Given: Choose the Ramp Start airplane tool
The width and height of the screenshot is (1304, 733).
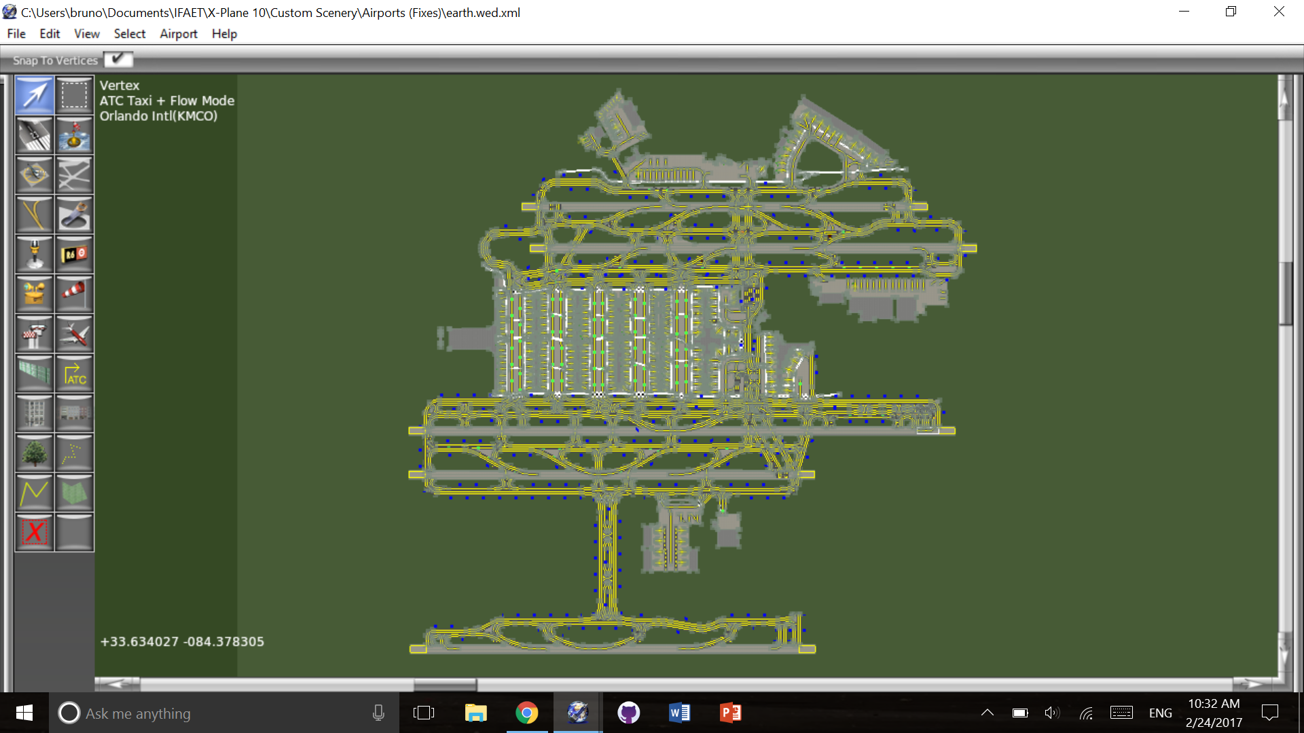Looking at the screenshot, I should tap(74, 333).
